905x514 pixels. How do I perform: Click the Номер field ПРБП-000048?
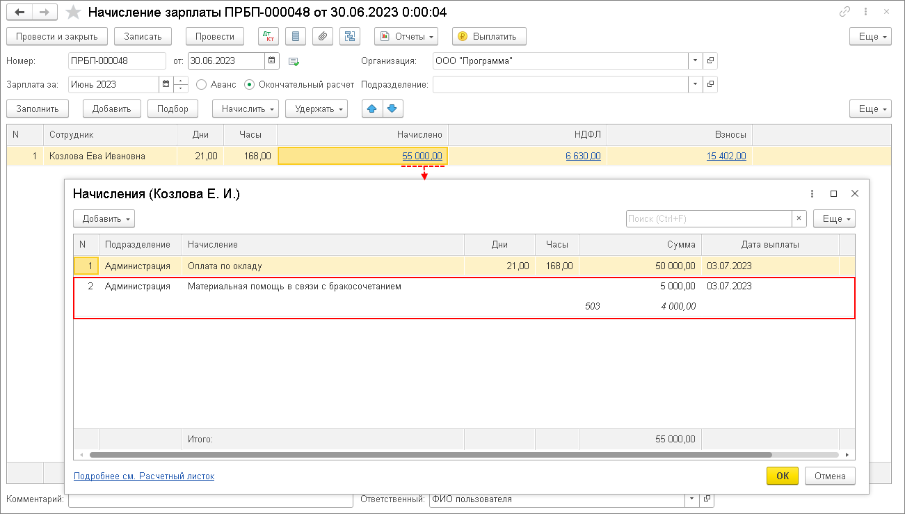pyautogui.click(x=117, y=61)
